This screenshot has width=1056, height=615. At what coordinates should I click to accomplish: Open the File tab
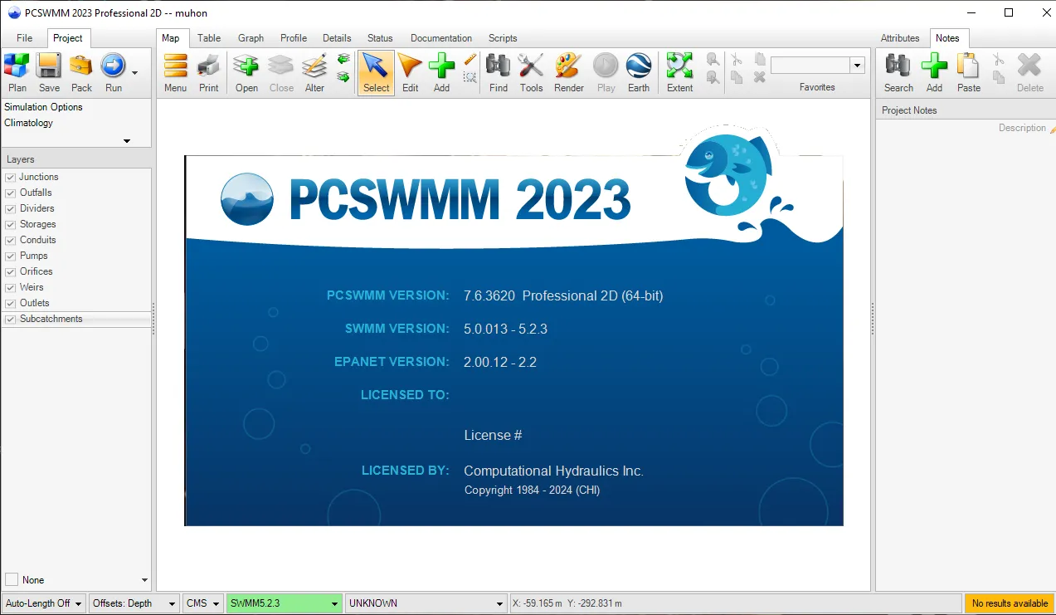24,38
